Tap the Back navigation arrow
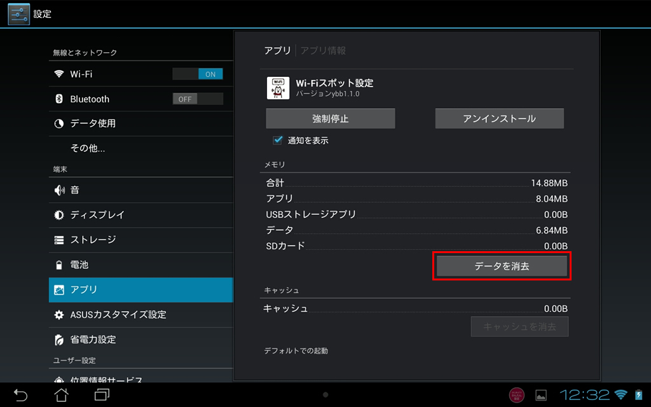Viewport: 651px width, 407px height. tap(20, 394)
